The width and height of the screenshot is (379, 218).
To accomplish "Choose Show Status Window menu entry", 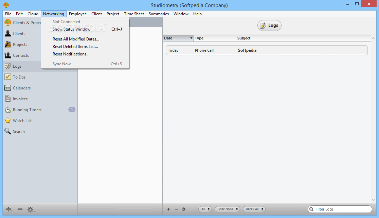I will (85, 29).
